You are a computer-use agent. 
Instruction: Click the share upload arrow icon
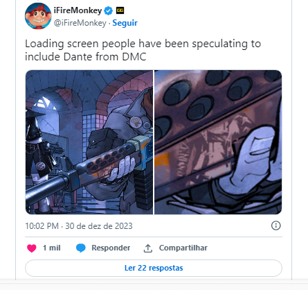coord(148,248)
